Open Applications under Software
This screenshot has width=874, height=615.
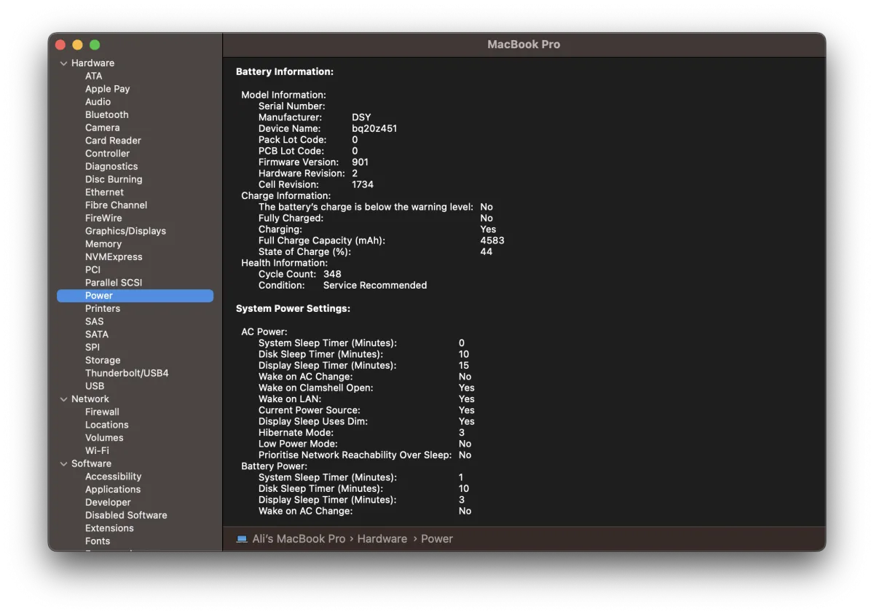(x=113, y=490)
